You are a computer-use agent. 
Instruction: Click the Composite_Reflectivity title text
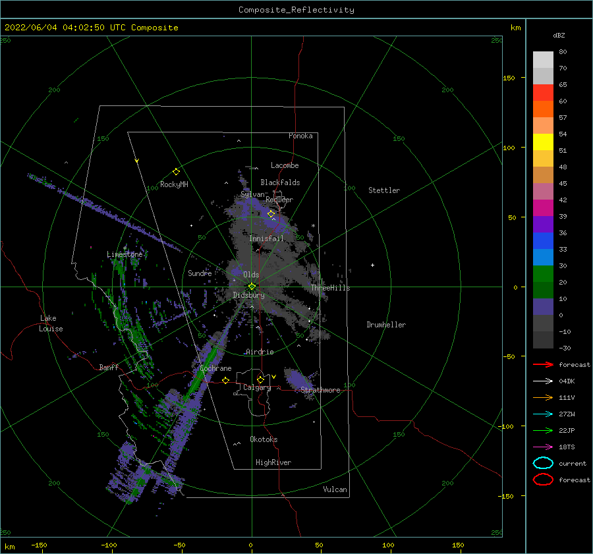pyautogui.click(x=296, y=10)
